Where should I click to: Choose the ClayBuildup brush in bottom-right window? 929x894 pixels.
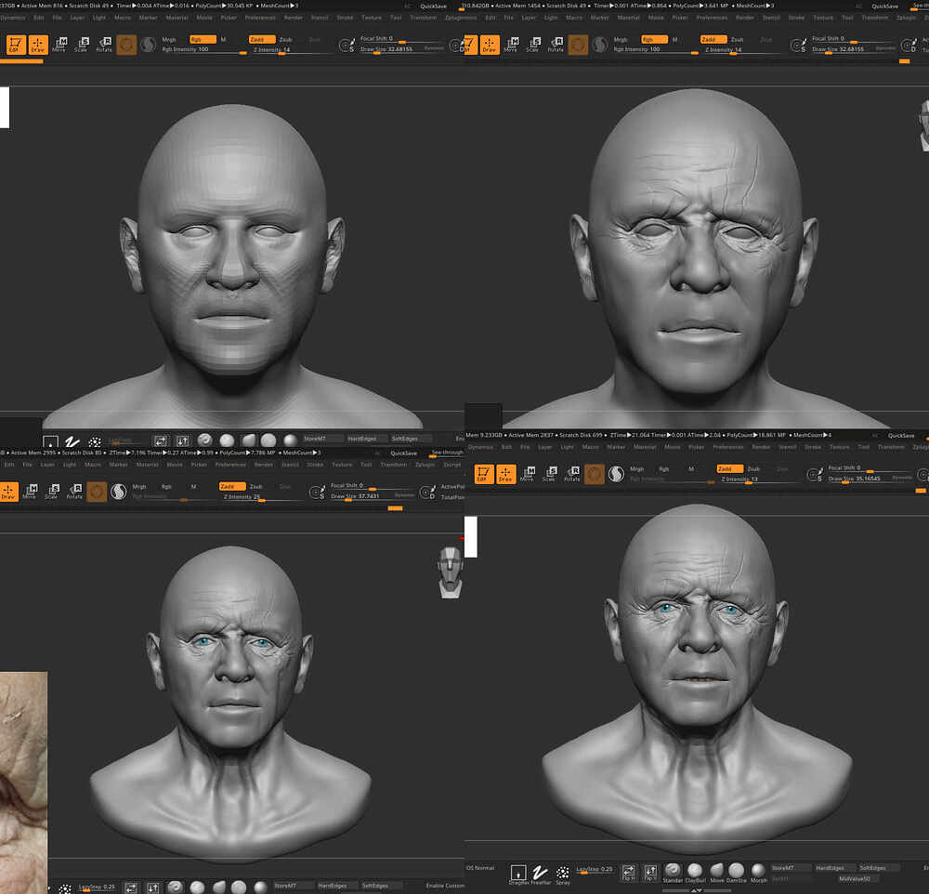[x=695, y=871]
